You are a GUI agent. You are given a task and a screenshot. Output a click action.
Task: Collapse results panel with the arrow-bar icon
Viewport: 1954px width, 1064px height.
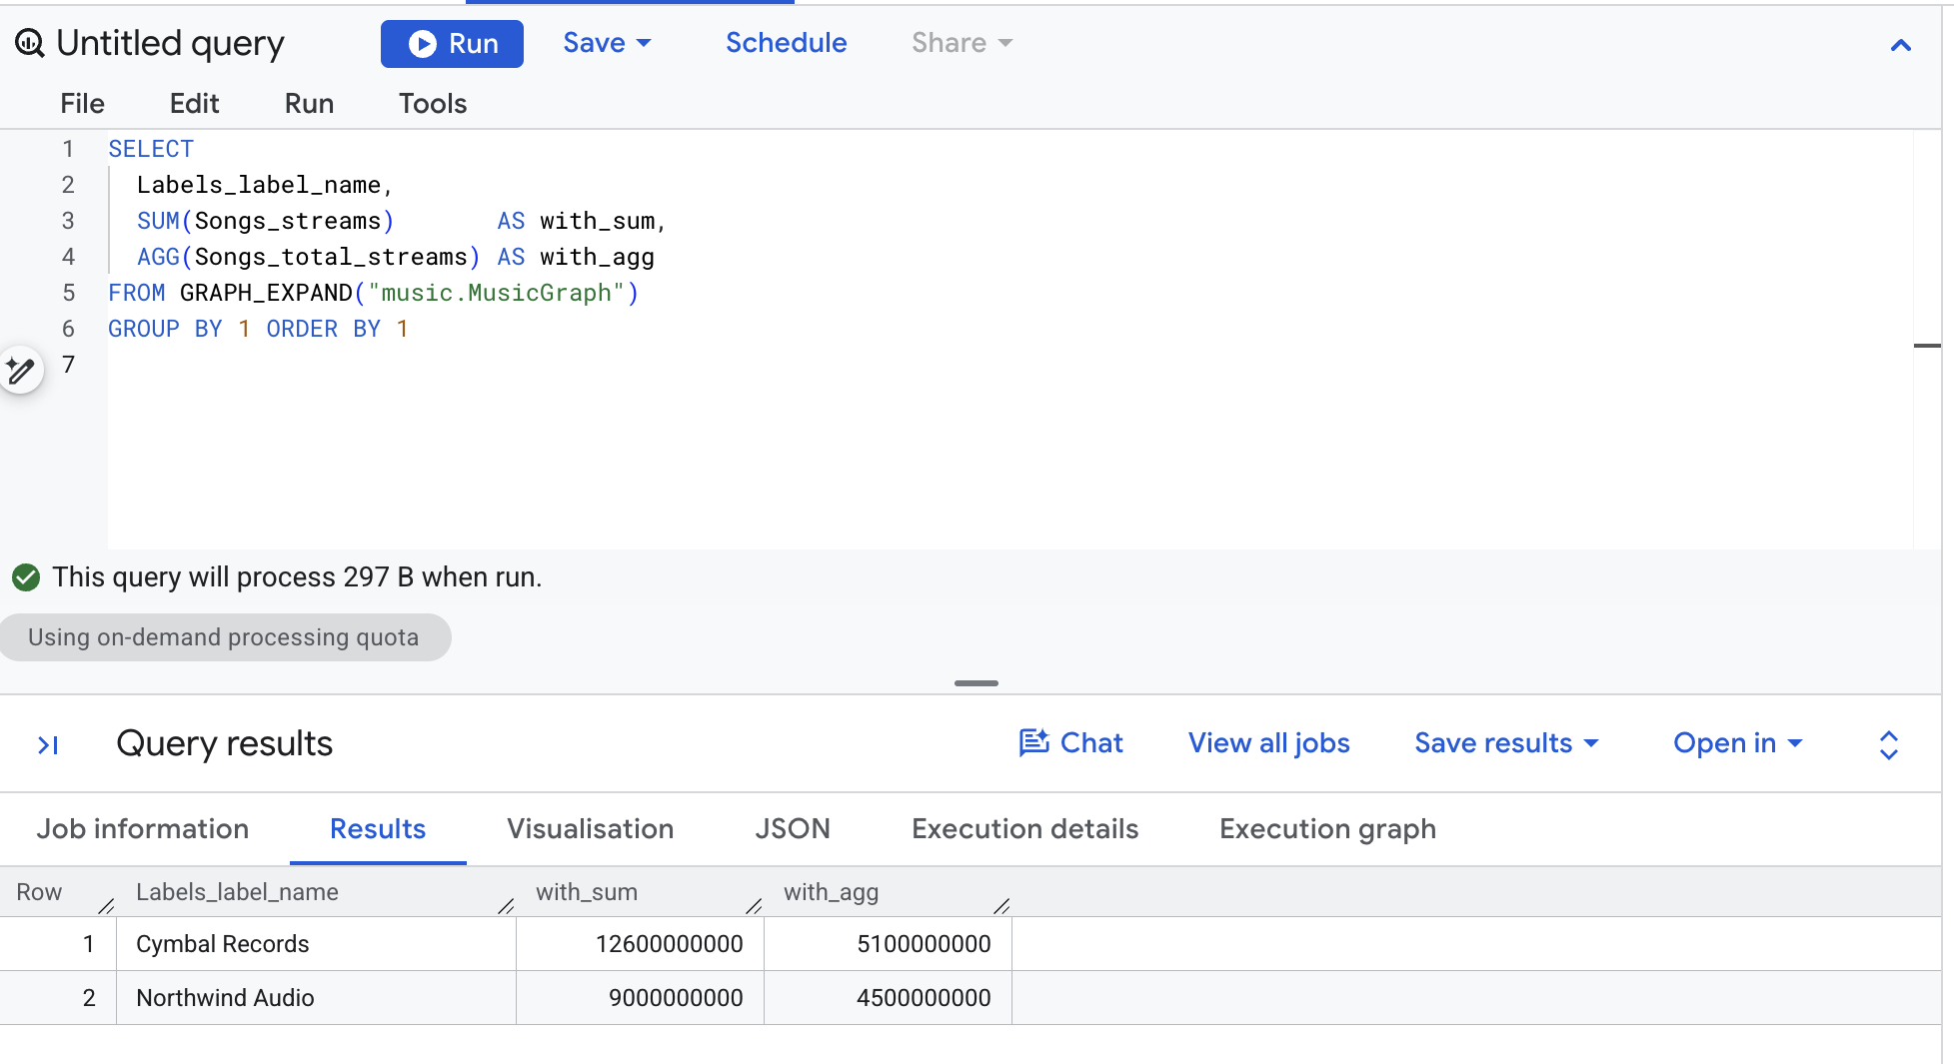48,744
